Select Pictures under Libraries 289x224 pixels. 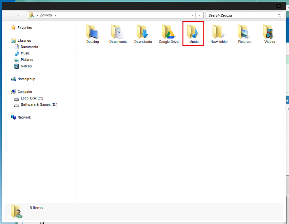coord(27,60)
